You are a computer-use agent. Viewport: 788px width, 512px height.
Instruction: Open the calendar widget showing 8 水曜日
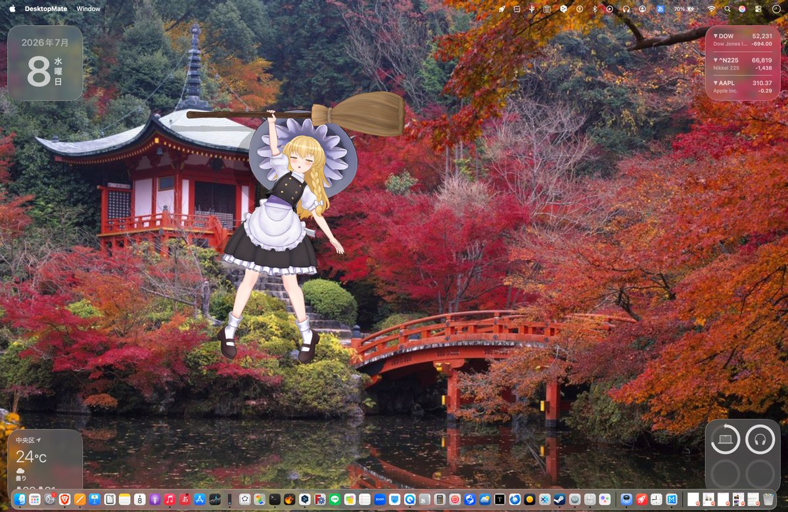(x=45, y=63)
